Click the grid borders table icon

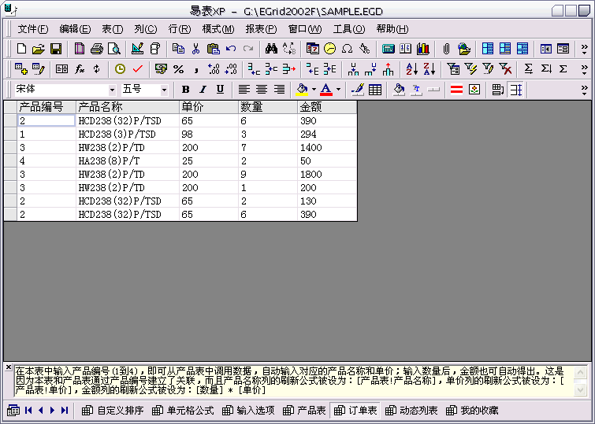(x=375, y=90)
